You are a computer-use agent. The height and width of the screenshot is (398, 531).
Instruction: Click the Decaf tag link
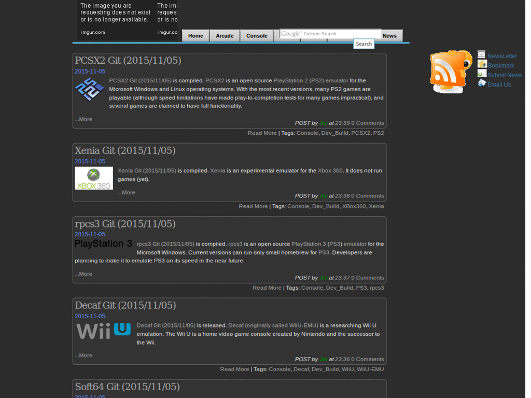(x=301, y=369)
